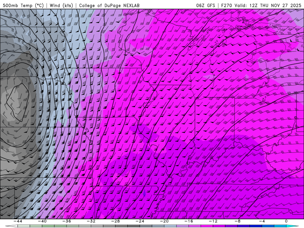The width and height of the screenshot is (304, 228).
Task: Click the -12 colorbar label
Action: (213, 221)
